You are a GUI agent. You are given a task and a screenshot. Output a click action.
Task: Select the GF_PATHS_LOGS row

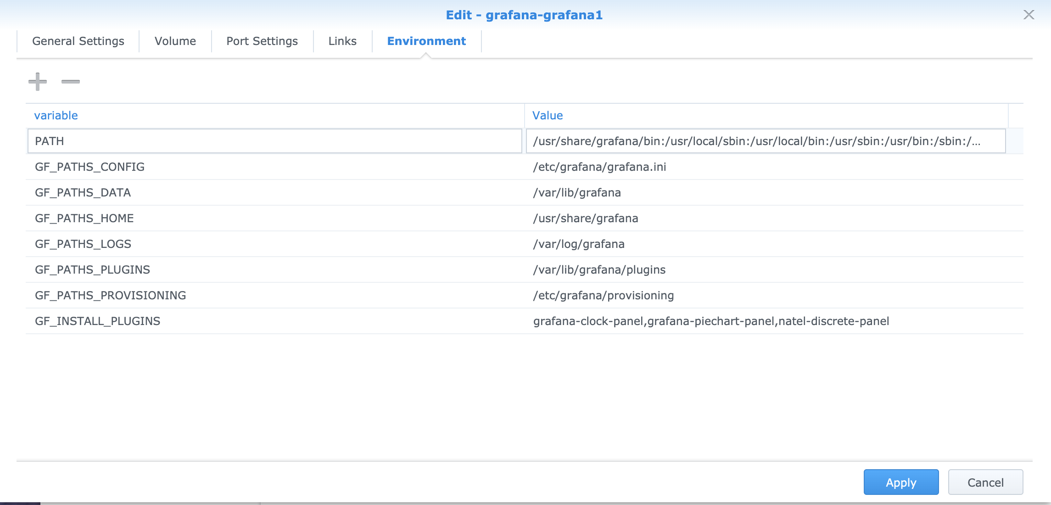coord(184,244)
